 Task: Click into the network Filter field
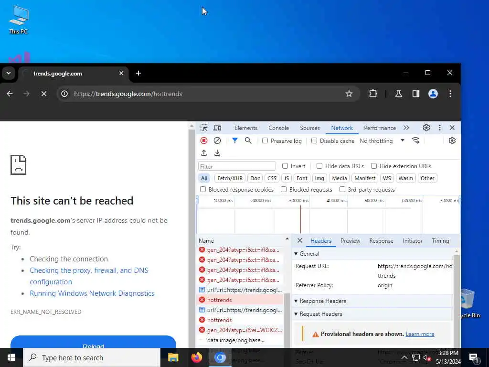pos(237,166)
